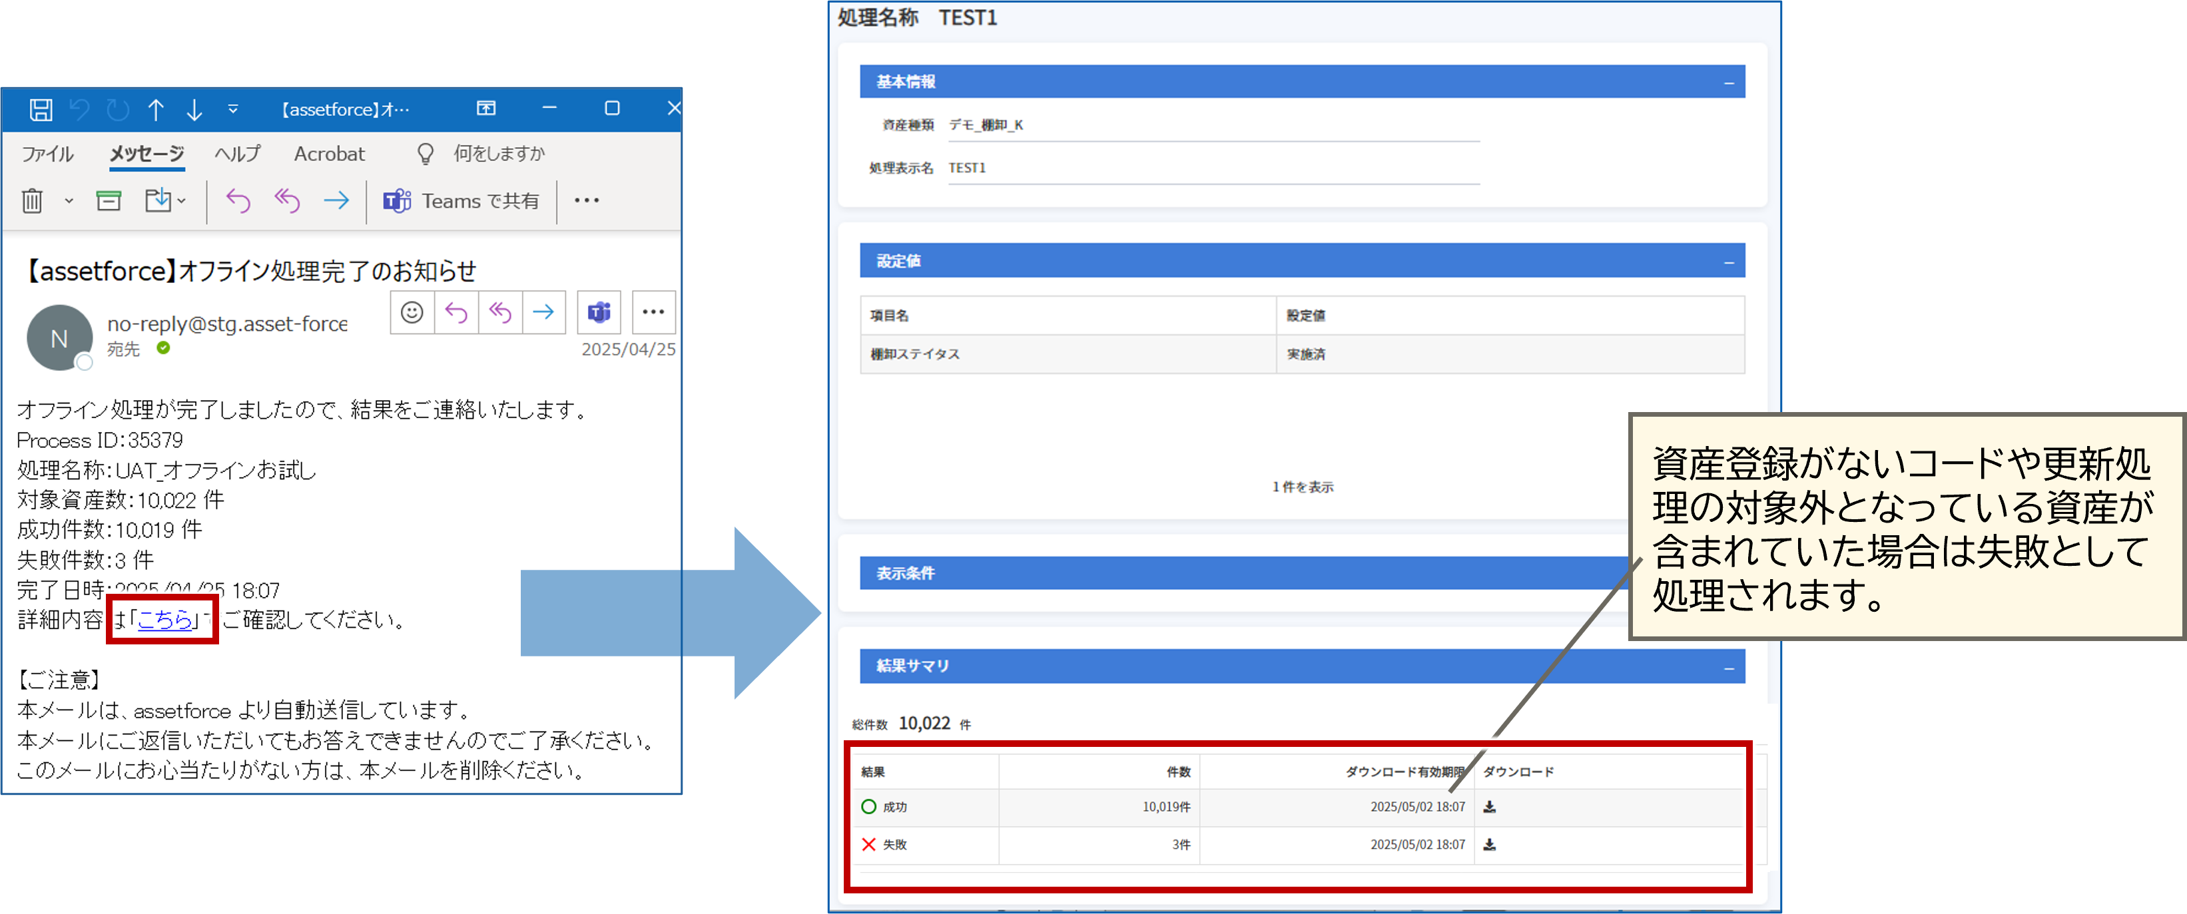
Task: Click the 1 件を表示 text
Action: (1303, 487)
